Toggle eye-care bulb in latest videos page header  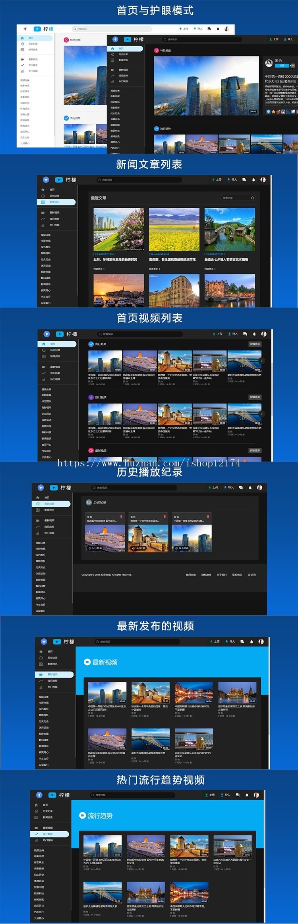pos(44,641)
